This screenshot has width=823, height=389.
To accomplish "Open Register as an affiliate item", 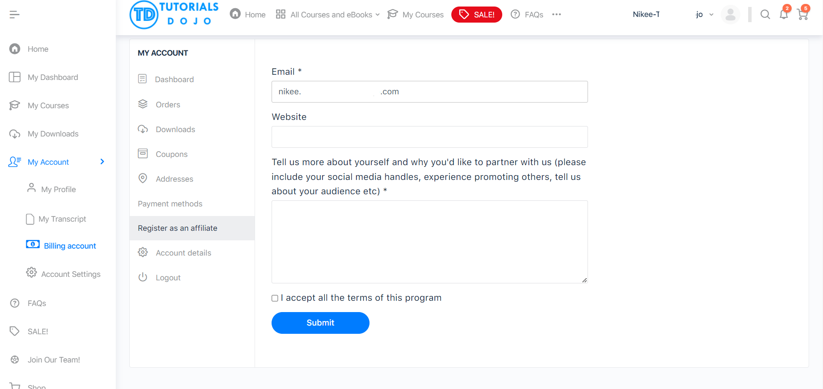I will pyautogui.click(x=178, y=228).
